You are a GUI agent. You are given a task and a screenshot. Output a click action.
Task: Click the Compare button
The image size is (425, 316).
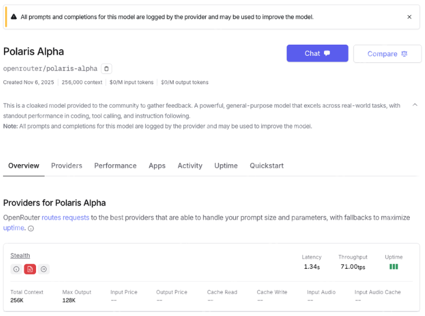pos(387,54)
